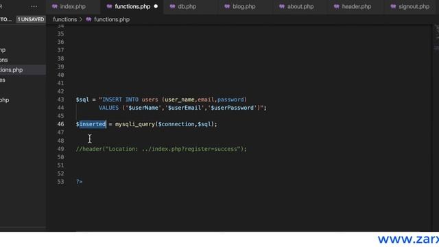Click the '$userPassword' variable text
439x247 pixels.
233,108
